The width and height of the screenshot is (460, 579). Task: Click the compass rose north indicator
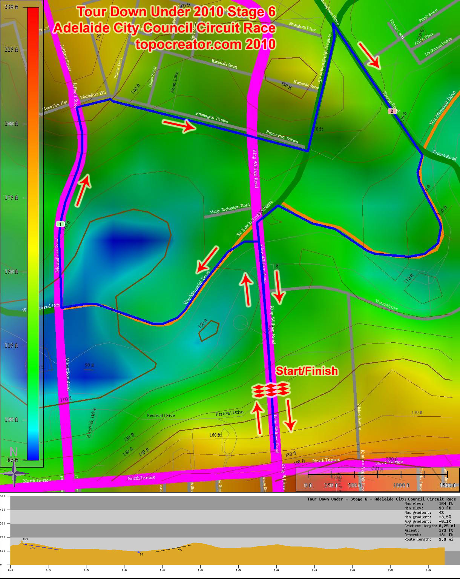[14, 468]
